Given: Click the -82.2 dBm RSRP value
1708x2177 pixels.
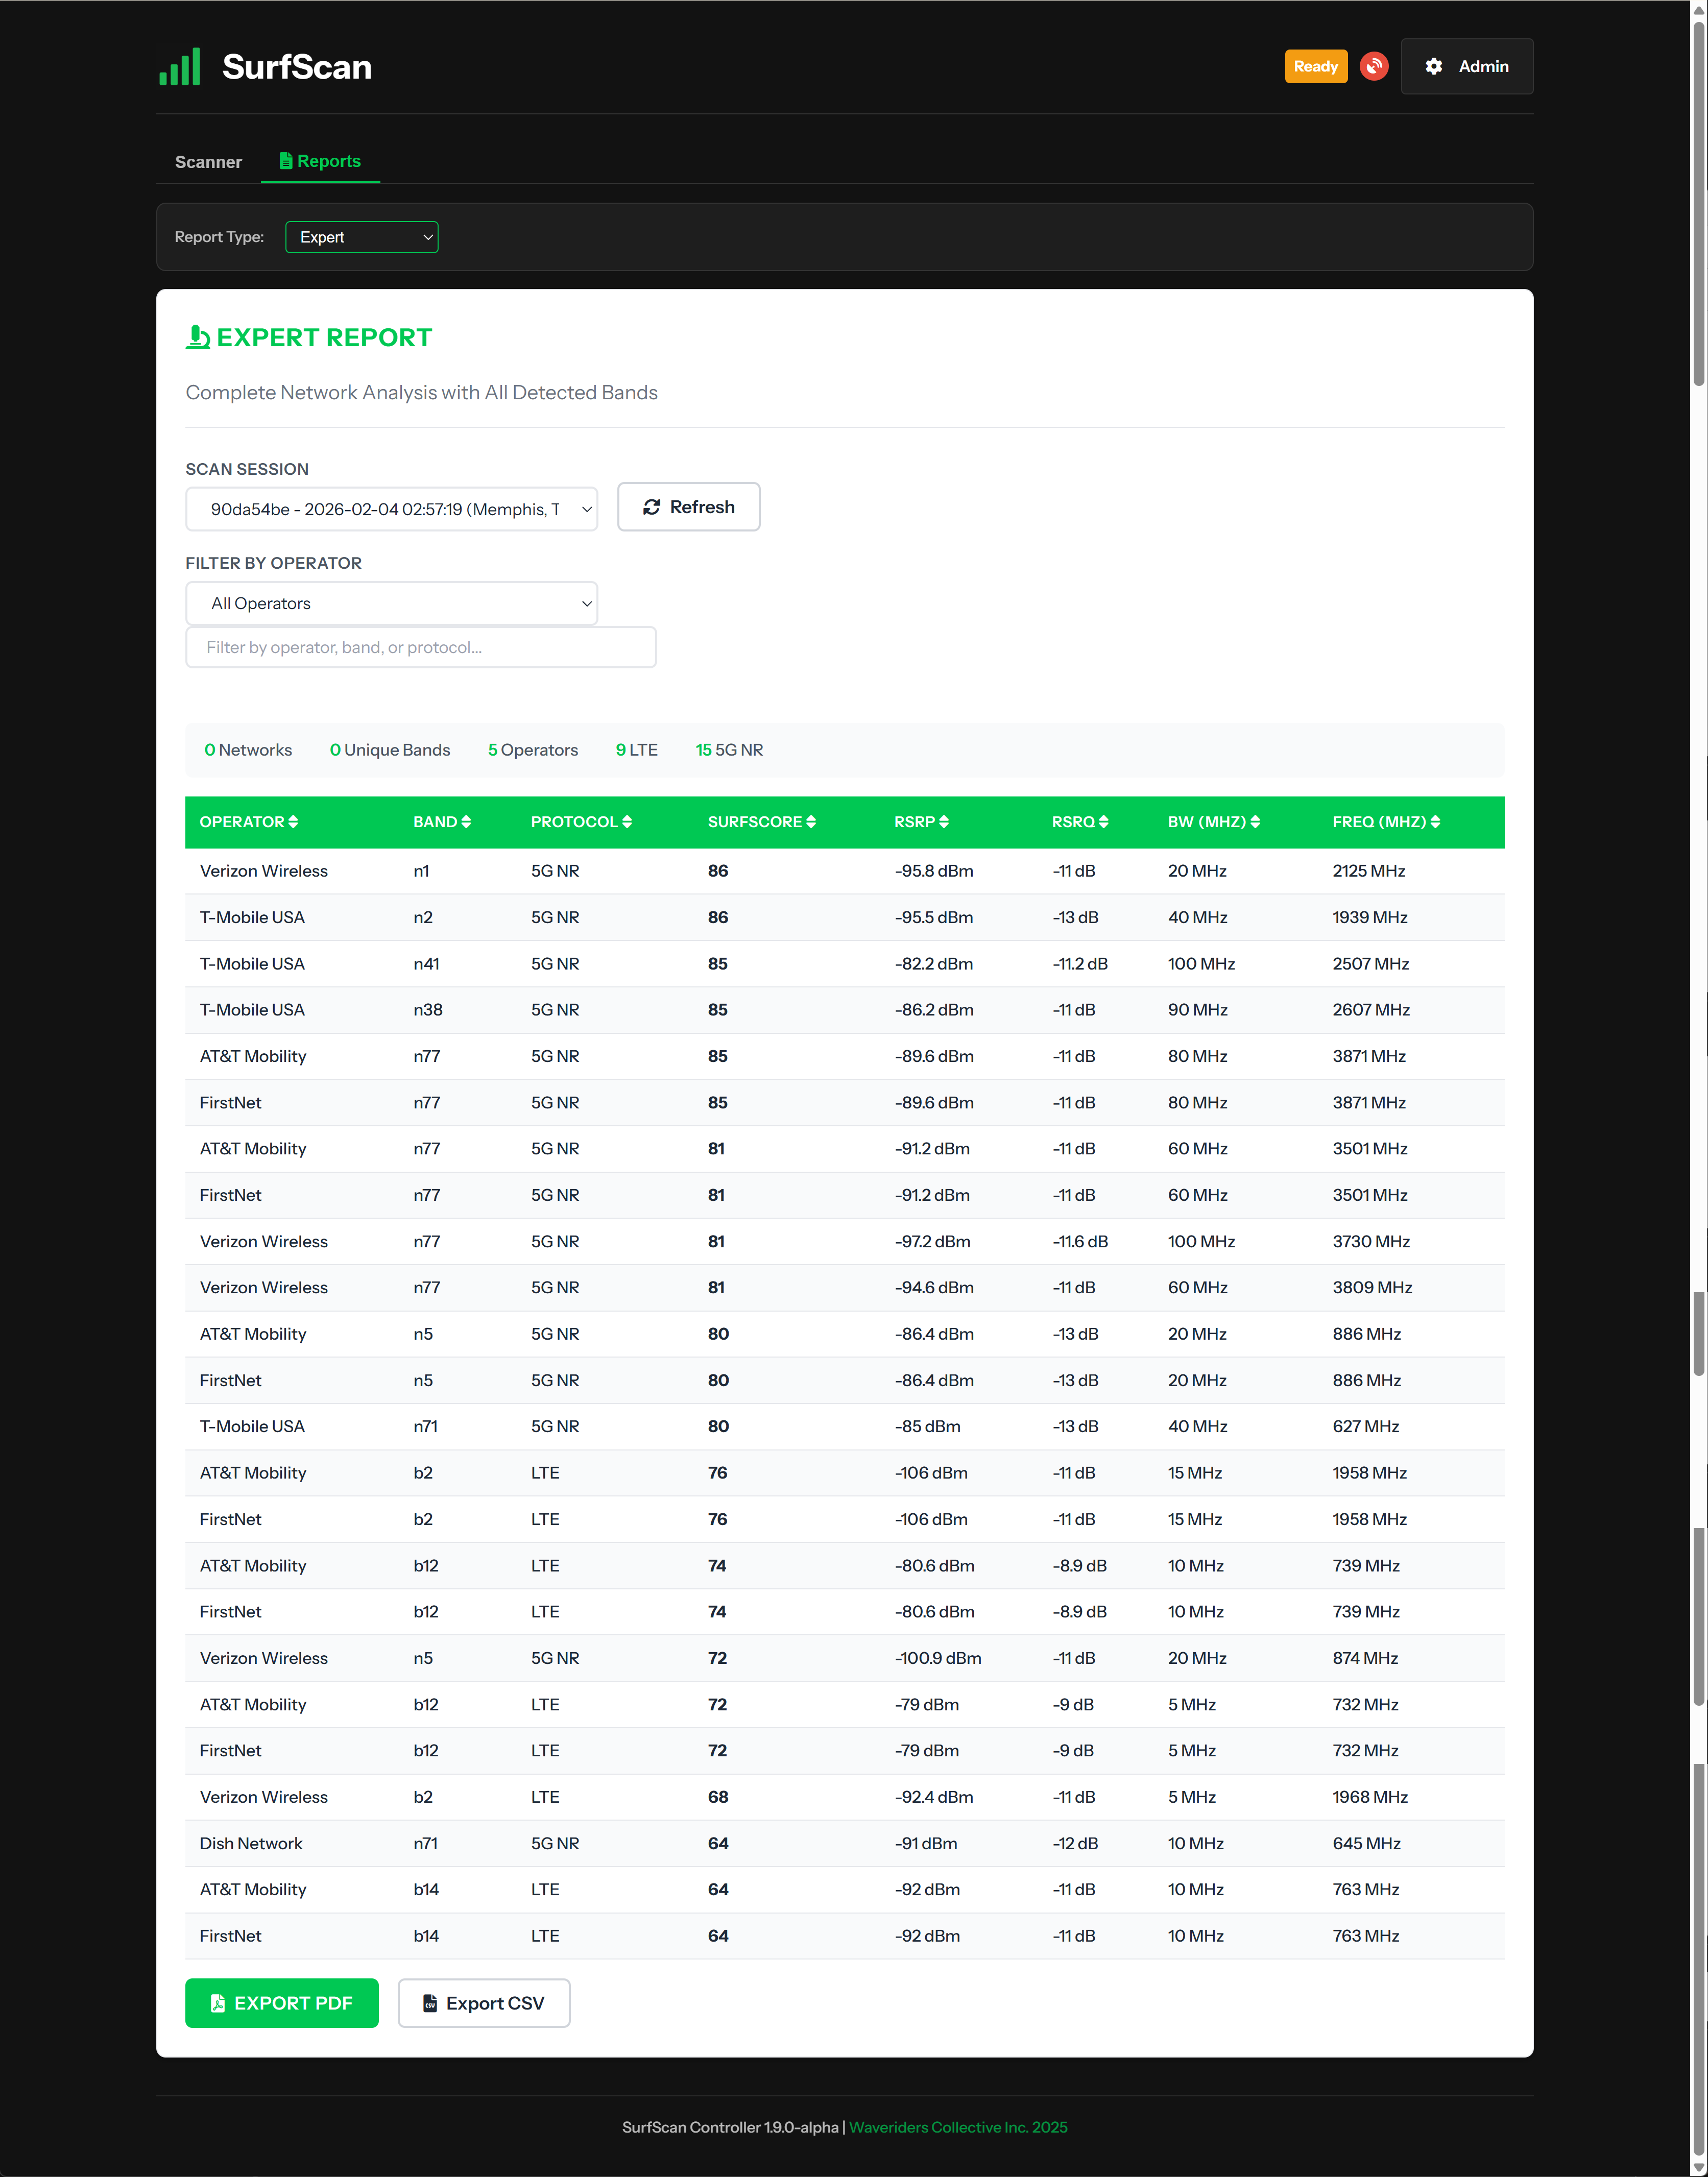Looking at the screenshot, I should tap(934, 964).
